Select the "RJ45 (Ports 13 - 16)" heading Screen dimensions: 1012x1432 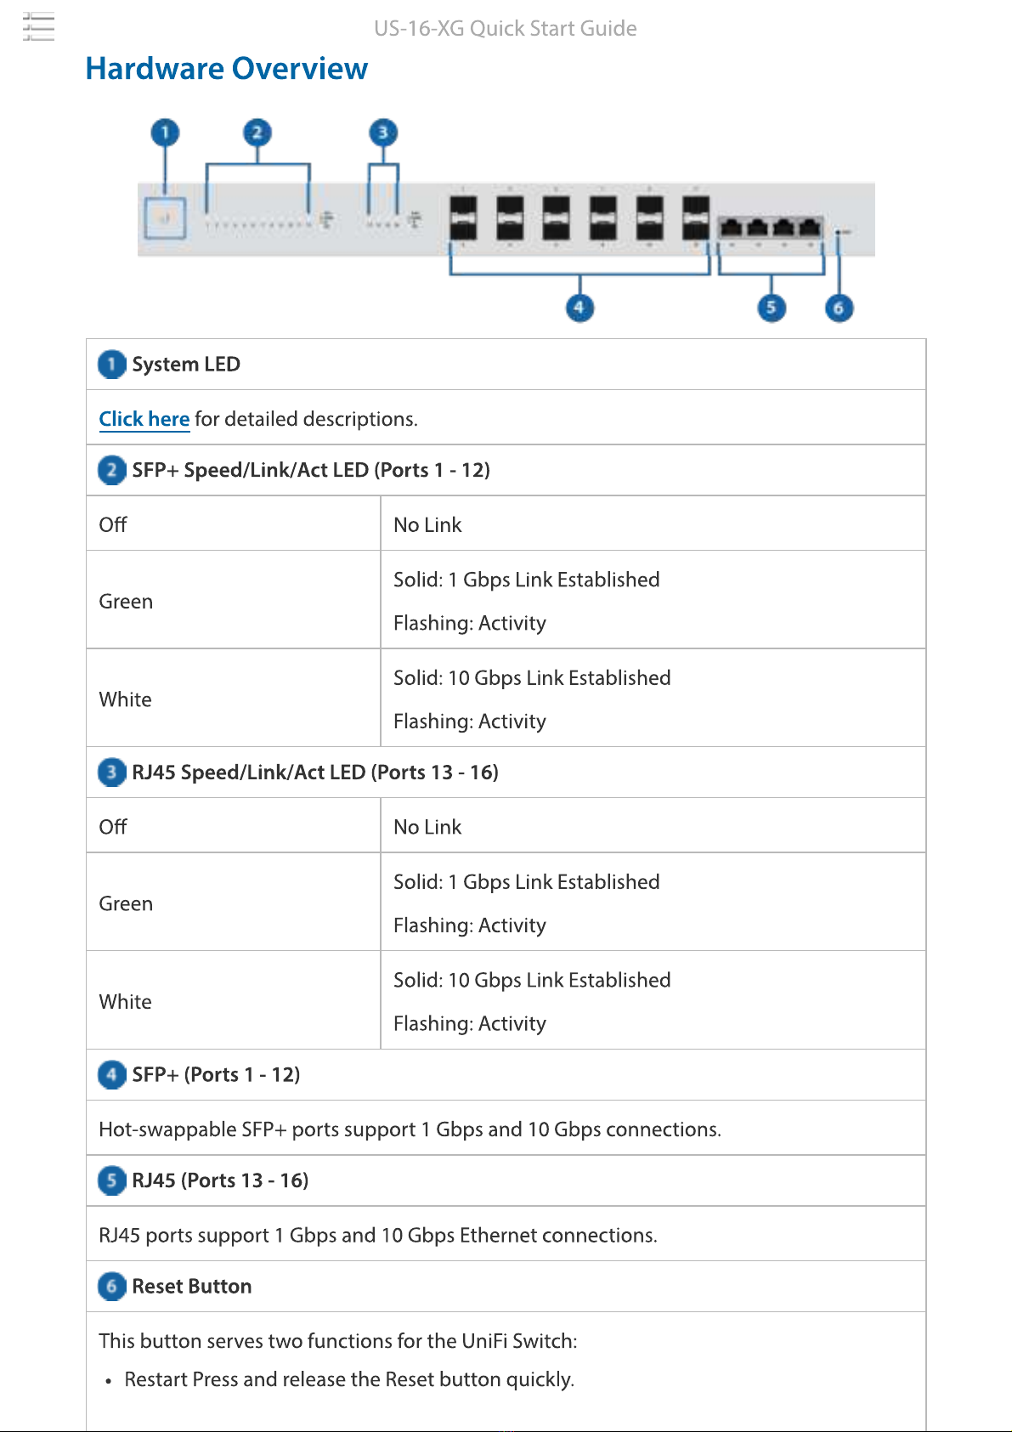(220, 1180)
